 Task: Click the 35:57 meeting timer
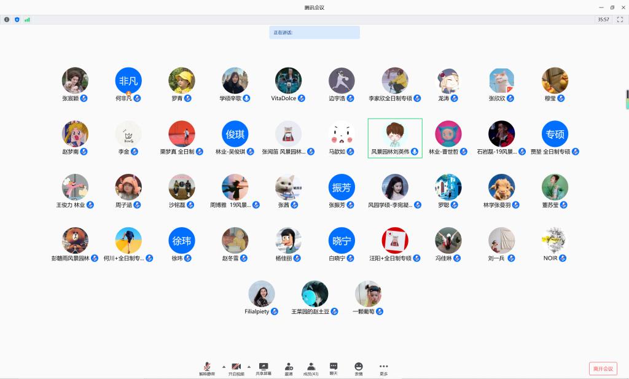click(603, 20)
